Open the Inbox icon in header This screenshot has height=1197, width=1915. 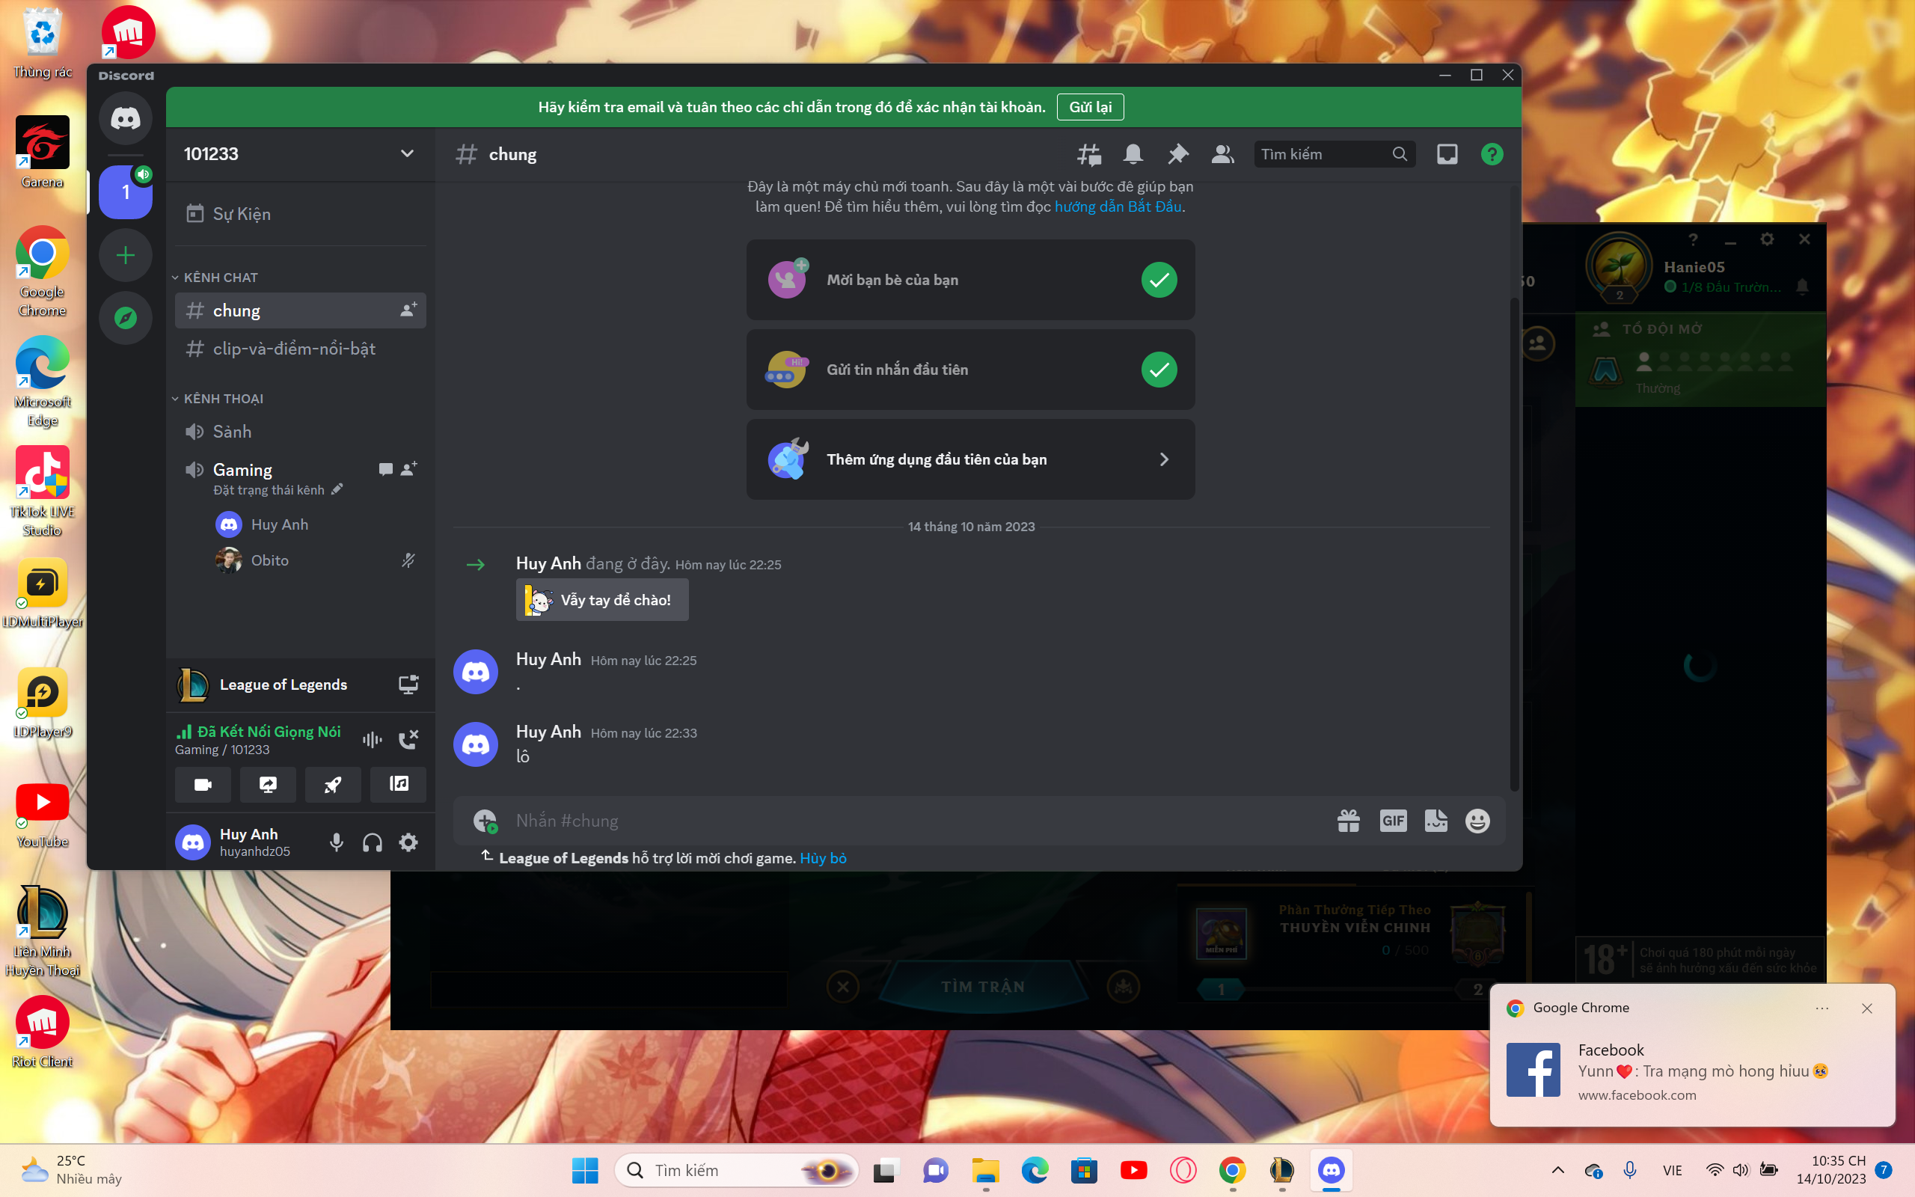pyautogui.click(x=1447, y=154)
